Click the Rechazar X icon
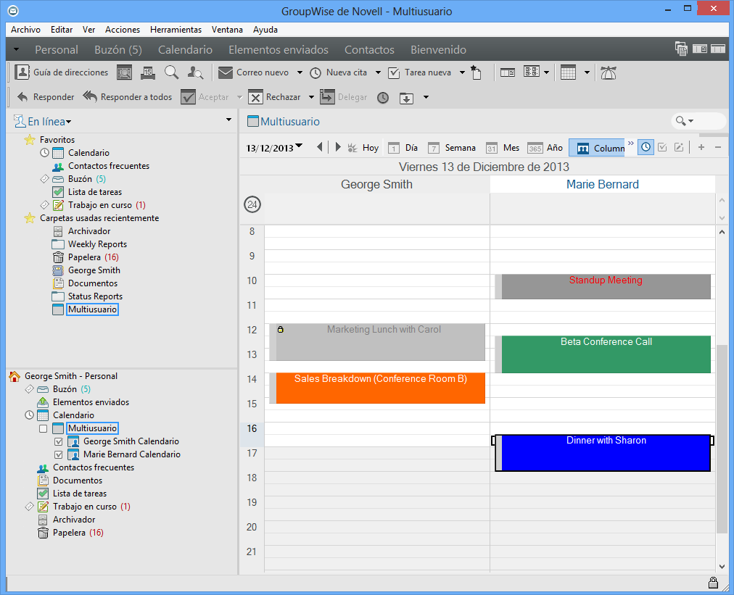This screenshot has width=734, height=595. [255, 97]
